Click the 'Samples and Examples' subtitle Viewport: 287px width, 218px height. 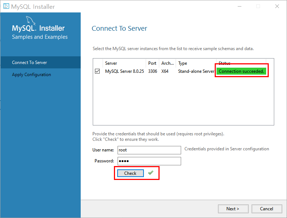click(x=40, y=37)
